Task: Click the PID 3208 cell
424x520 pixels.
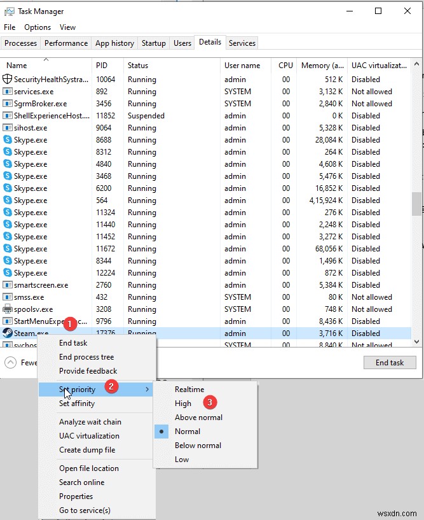Action: 104,309
